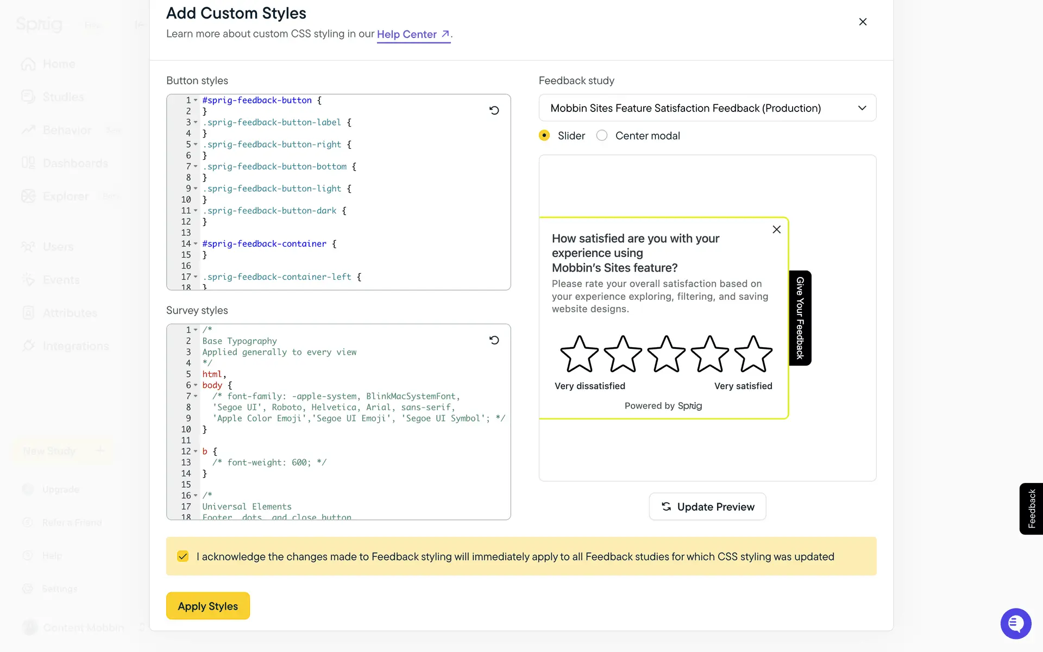Image resolution: width=1043 pixels, height=652 pixels.
Task: Reset the Button styles code editor
Action: click(494, 110)
